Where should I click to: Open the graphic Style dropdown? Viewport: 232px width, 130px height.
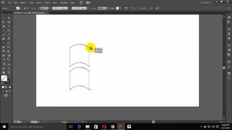click(x=120, y=8)
